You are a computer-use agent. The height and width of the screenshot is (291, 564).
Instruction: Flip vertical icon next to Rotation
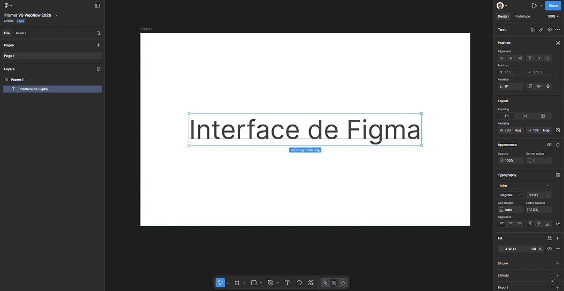point(547,86)
